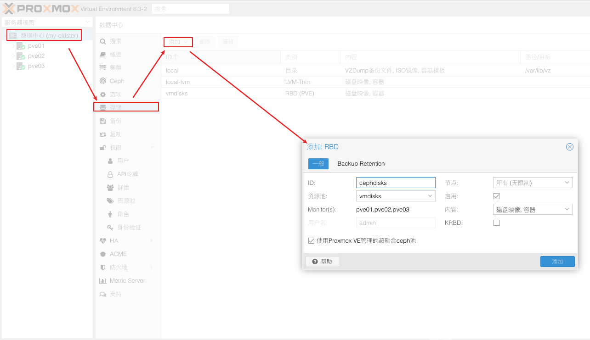Expand the 防火墙 submenu arrow
The height and width of the screenshot is (340, 590).
point(152,268)
